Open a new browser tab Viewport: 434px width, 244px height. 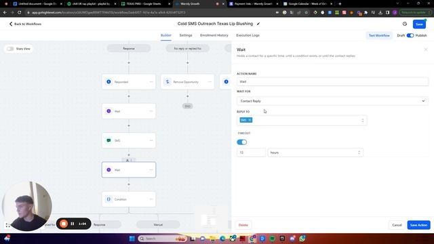[340, 4]
